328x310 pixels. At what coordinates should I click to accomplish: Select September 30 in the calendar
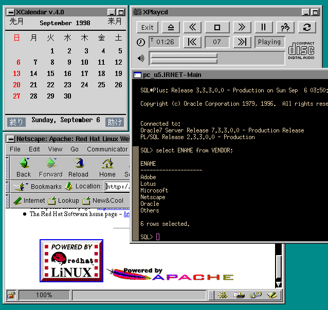(67, 96)
